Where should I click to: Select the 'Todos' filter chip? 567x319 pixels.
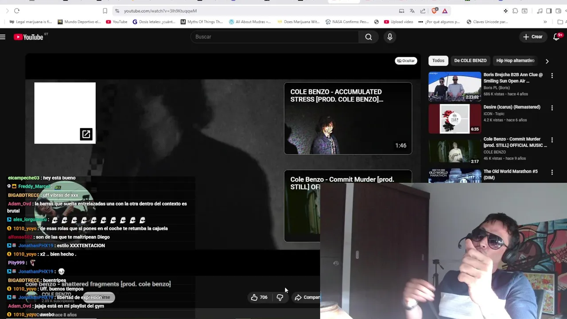[x=438, y=61]
